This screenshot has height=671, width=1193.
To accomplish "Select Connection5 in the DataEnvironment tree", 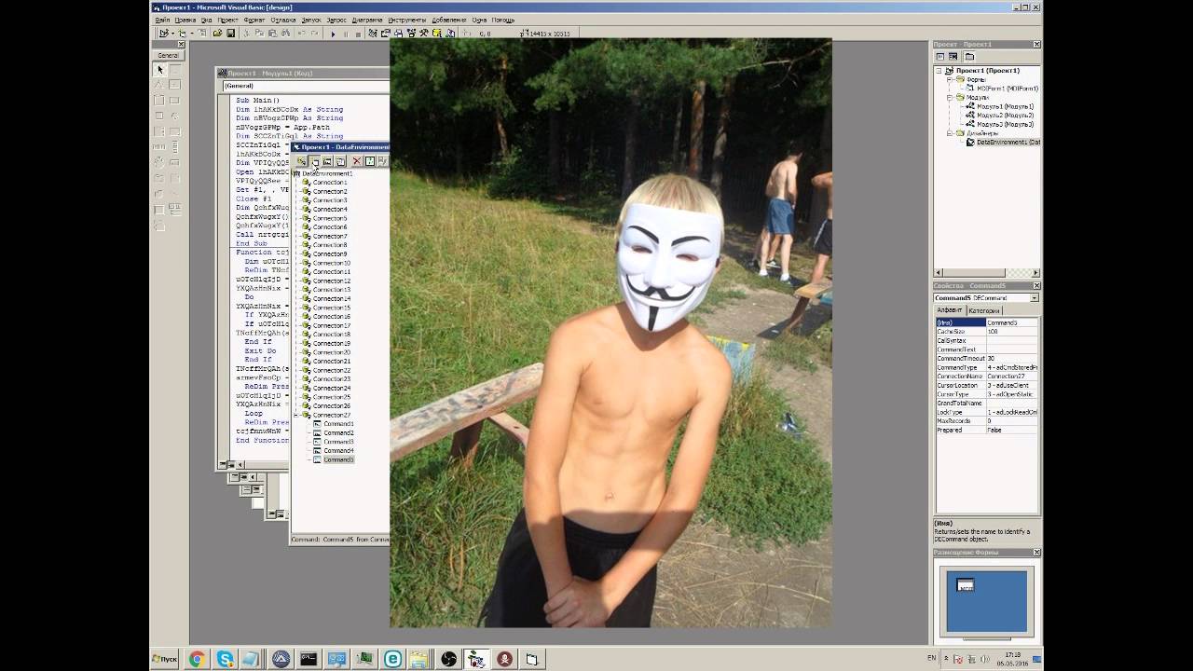I will 330,218.
